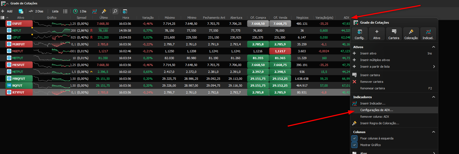
Task: Click the MESFUT asset icon
Action: (9, 65)
